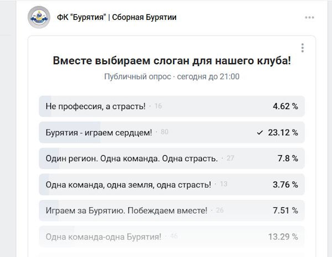
Task: Click vote count 16 beside first option
Action: click(x=158, y=106)
